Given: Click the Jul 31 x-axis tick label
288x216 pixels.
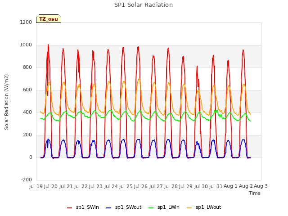Looking at the screenshot, I should click(216, 186).
